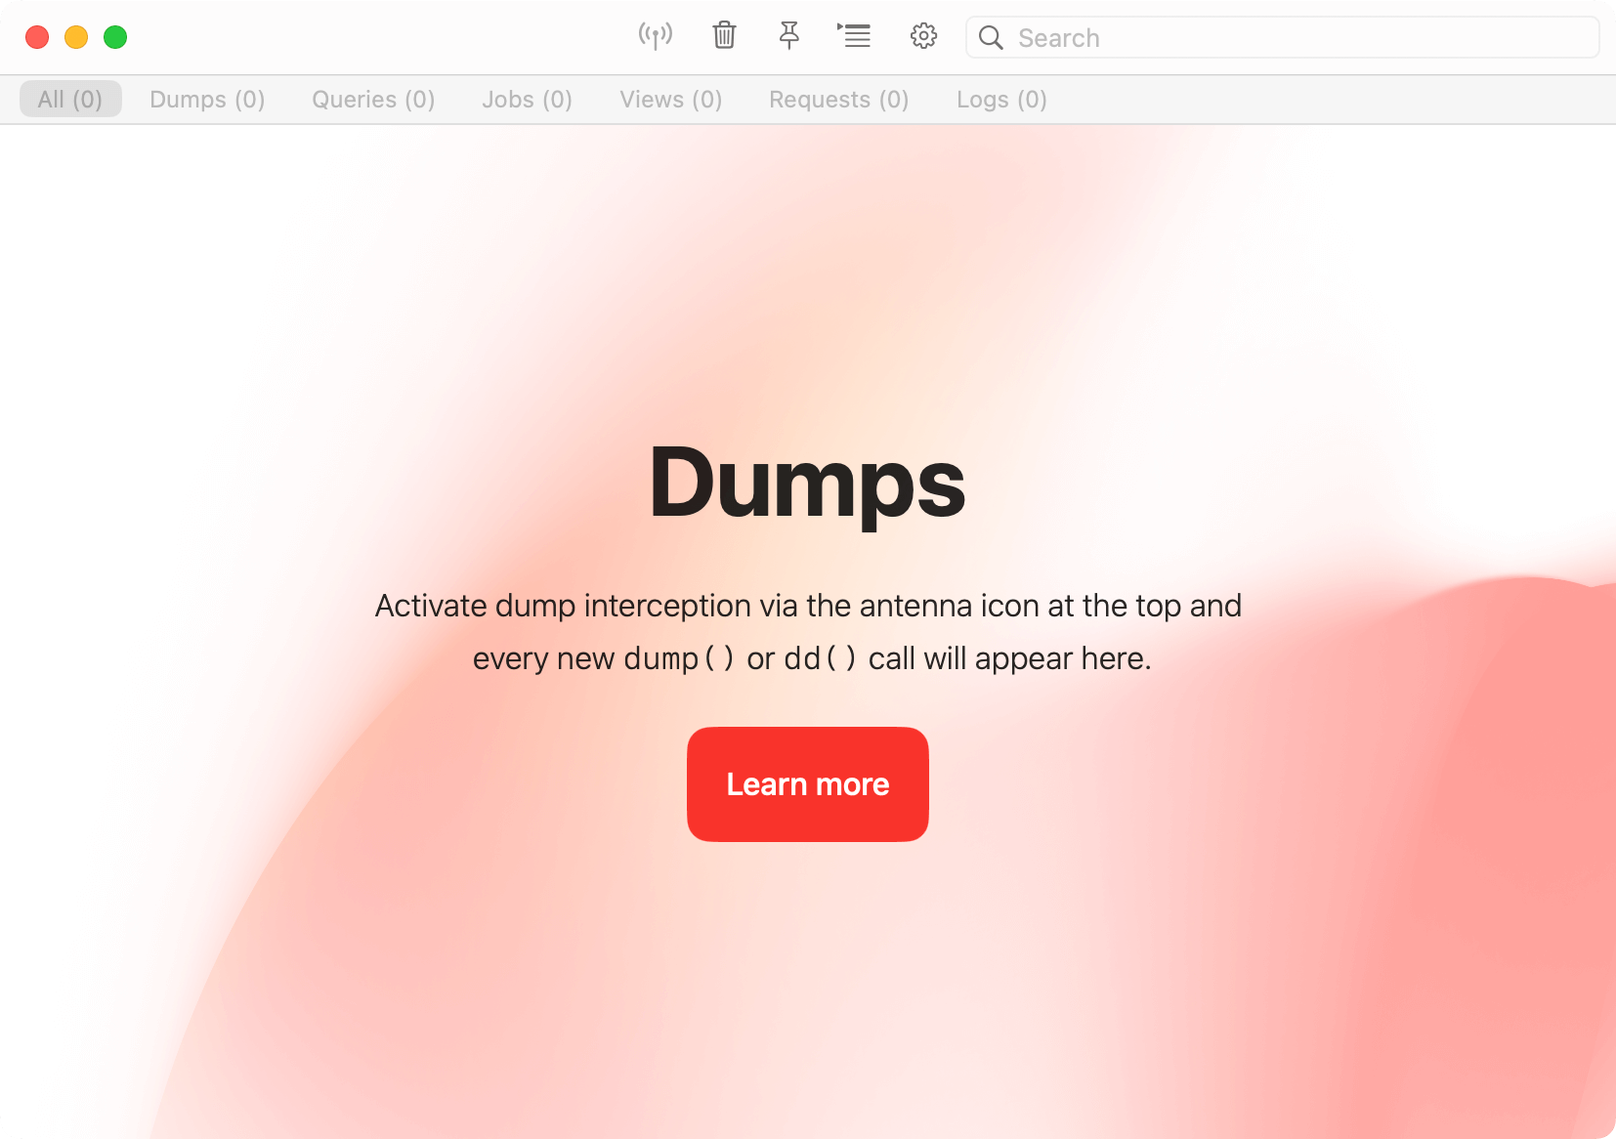The image size is (1616, 1139).
Task: View the Requests tab
Action: click(838, 99)
